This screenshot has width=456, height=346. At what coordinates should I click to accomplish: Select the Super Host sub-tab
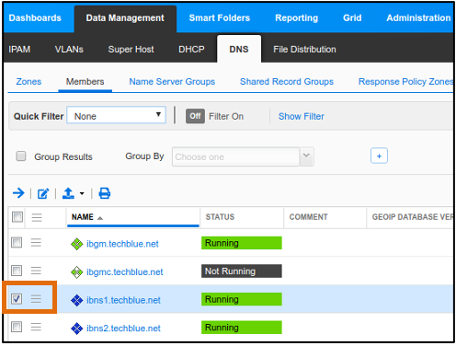[x=131, y=50]
